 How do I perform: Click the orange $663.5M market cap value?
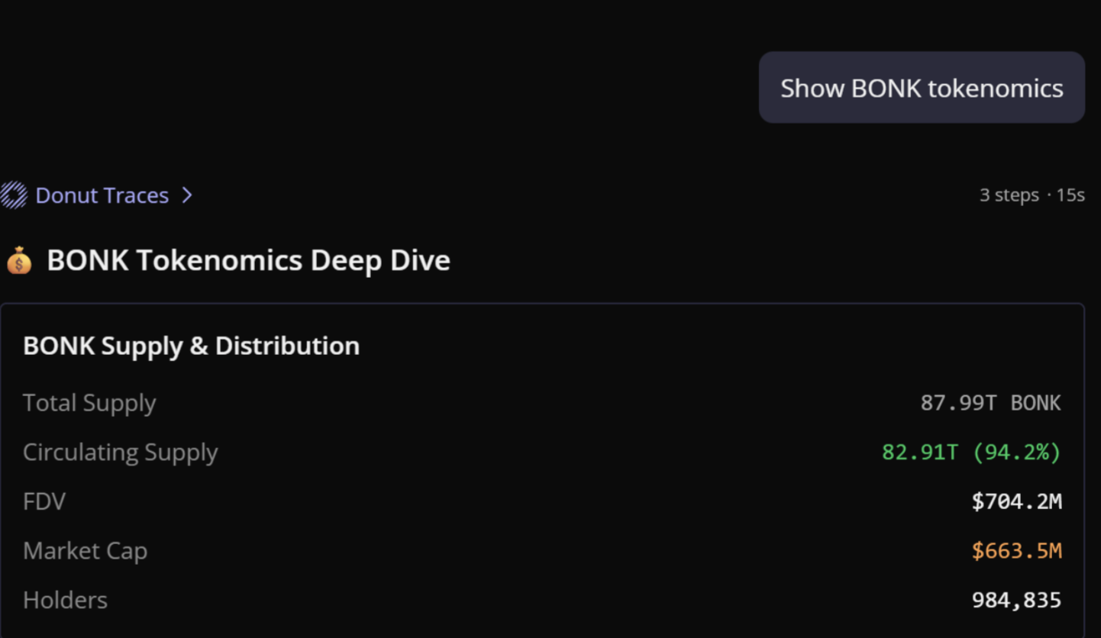pos(1016,551)
